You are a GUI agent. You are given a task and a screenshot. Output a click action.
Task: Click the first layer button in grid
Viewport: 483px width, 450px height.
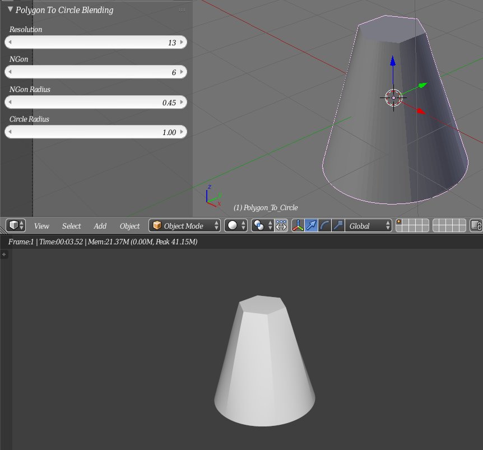click(x=399, y=222)
